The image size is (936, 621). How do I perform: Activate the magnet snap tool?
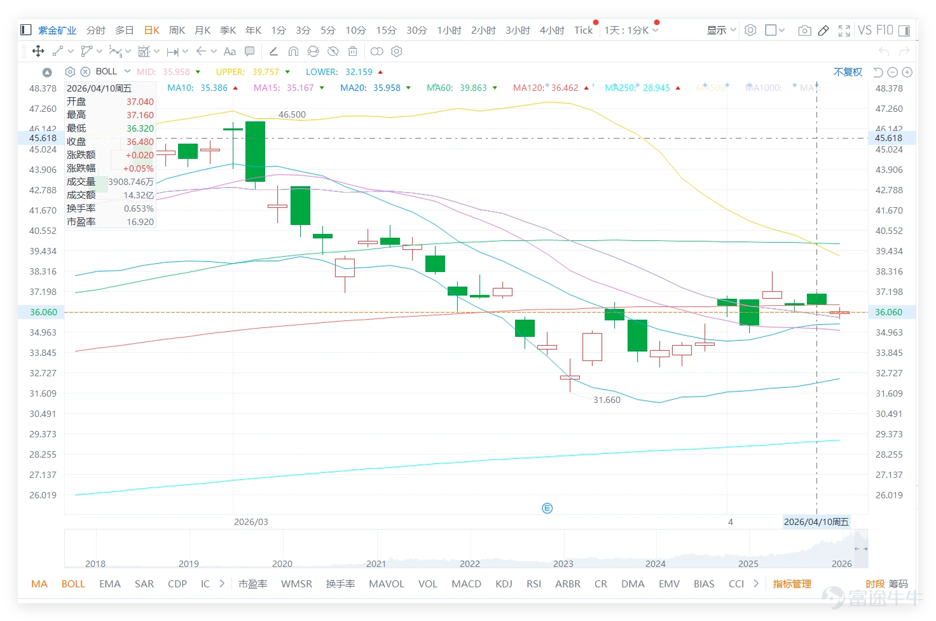tap(293, 51)
